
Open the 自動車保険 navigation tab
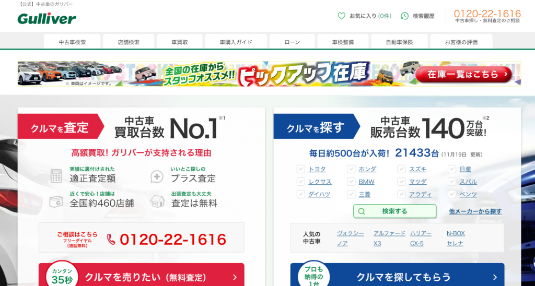(399, 42)
